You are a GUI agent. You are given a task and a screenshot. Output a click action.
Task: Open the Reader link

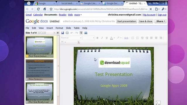click(x=63, y=15)
